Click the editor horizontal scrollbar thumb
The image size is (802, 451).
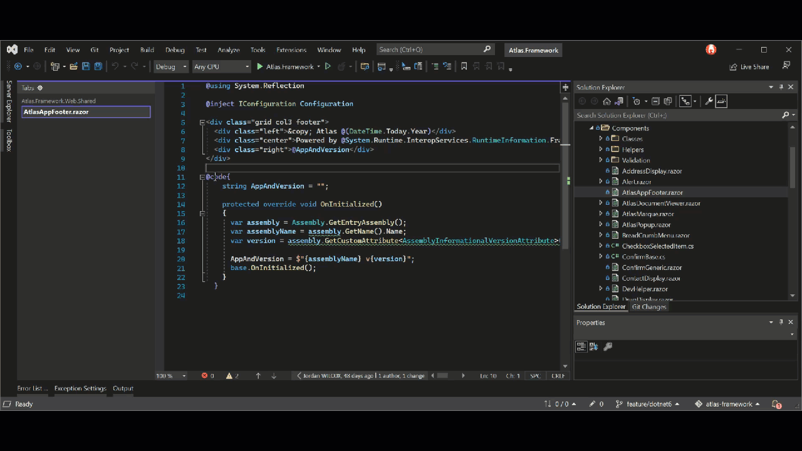442,376
